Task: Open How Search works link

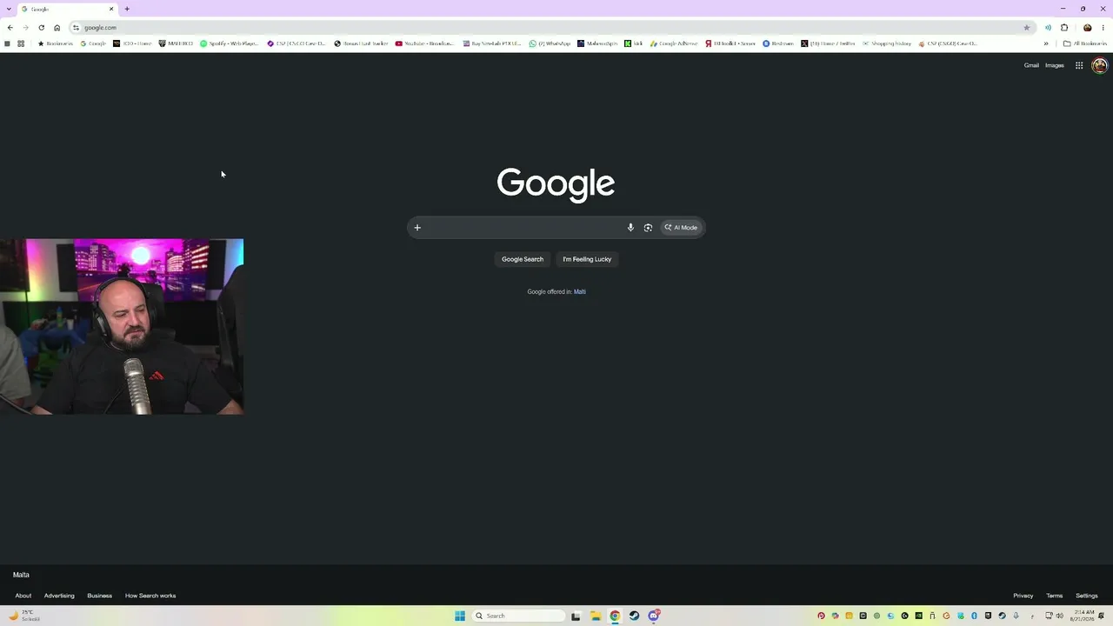Action: point(150,596)
